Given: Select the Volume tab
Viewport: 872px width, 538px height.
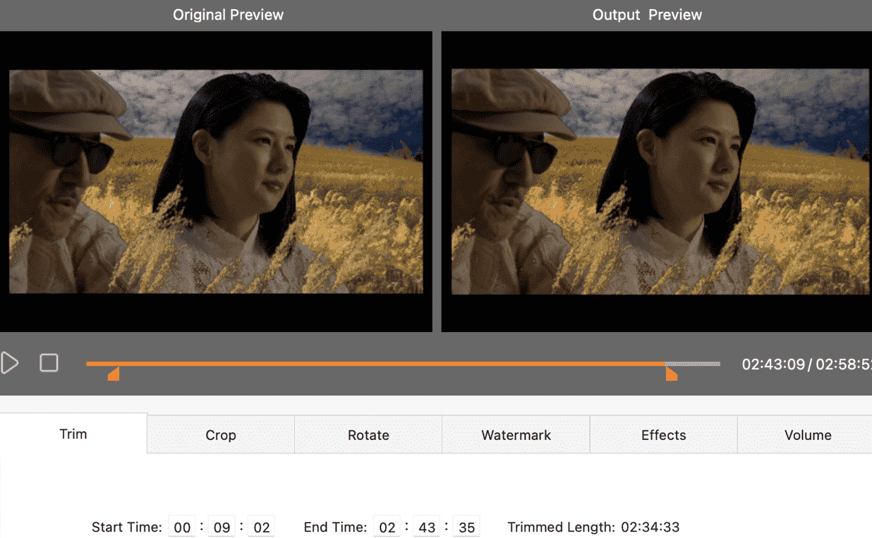Looking at the screenshot, I should (x=808, y=435).
